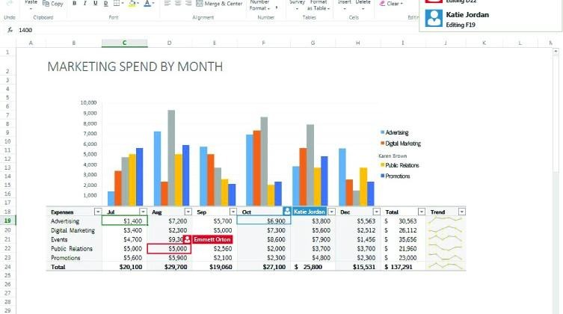Click the Copy button
The height and width of the screenshot is (314, 563).
coord(53,4)
